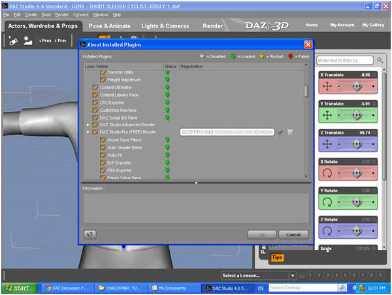
Task: Click the create primitive person icon
Action: point(27,41)
